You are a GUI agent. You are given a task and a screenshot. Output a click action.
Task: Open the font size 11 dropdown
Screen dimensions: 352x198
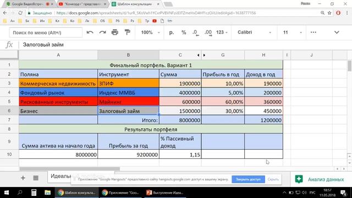(x=292, y=32)
